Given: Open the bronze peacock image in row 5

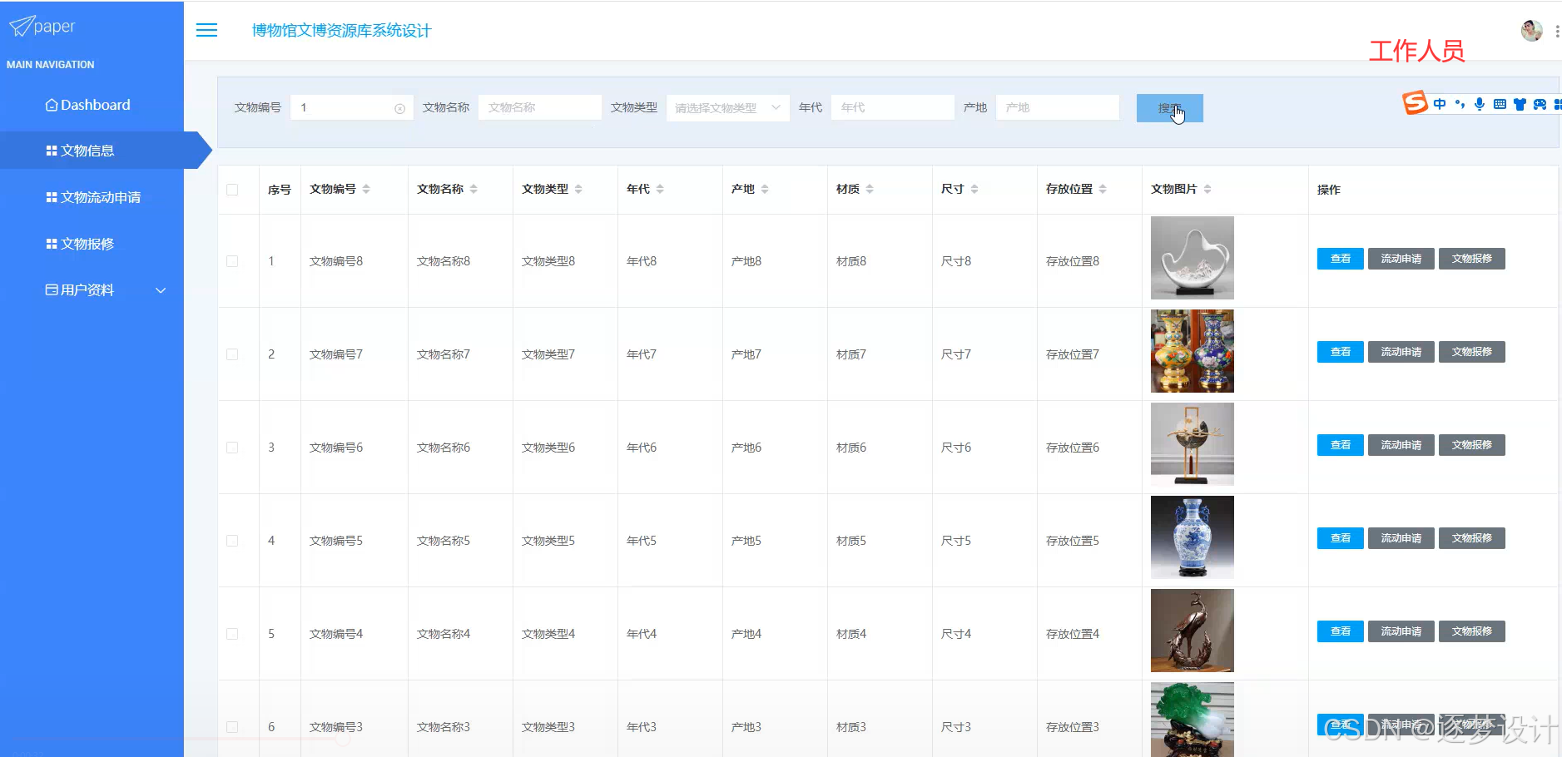Looking at the screenshot, I should click(1192, 631).
